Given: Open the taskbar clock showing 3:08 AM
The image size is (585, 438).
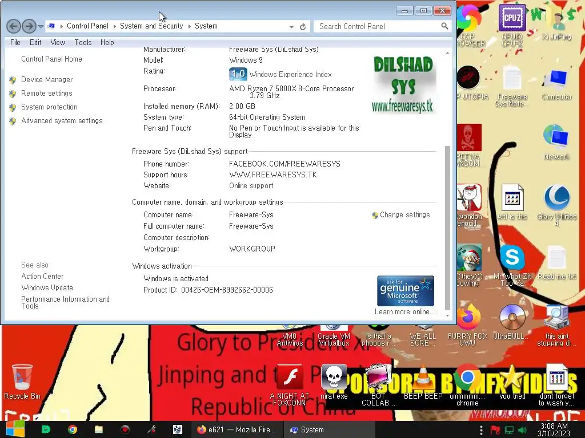Looking at the screenshot, I should click(554, 429).
